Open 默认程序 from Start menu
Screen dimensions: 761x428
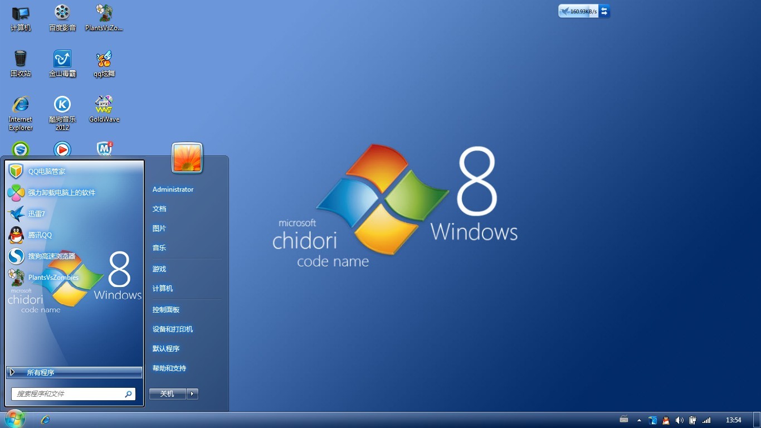(x=166, y=348)
